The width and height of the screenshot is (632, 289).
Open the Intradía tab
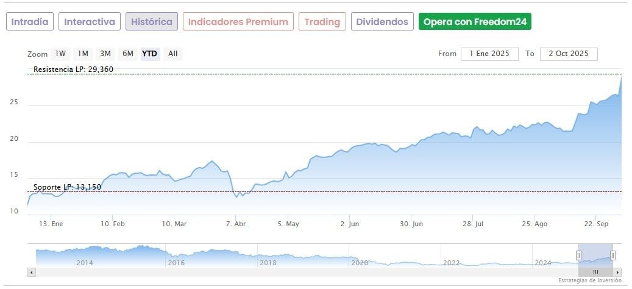tap(30, 22)
